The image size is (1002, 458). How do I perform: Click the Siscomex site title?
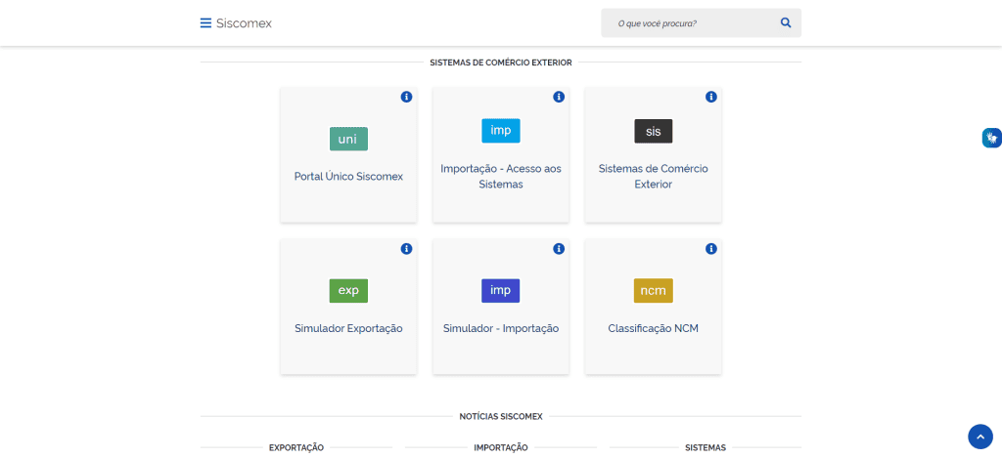click(x=244, y=23)
